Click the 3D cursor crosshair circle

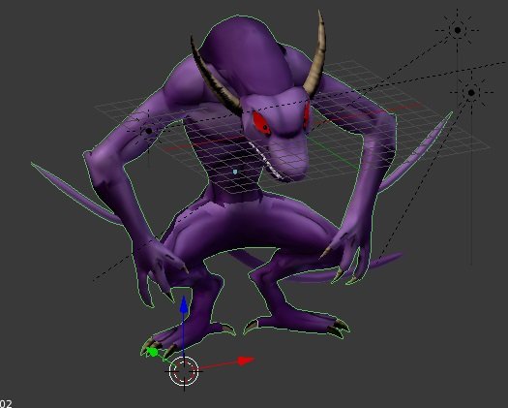click(x=184, y=371)
